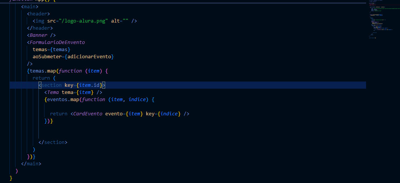
Task: Click the closing main tag
Action: [x=31, y=163]
